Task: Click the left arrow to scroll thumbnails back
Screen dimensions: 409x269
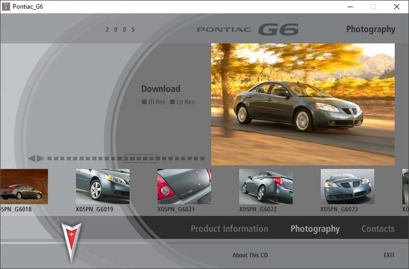Action: coord(32,158)
